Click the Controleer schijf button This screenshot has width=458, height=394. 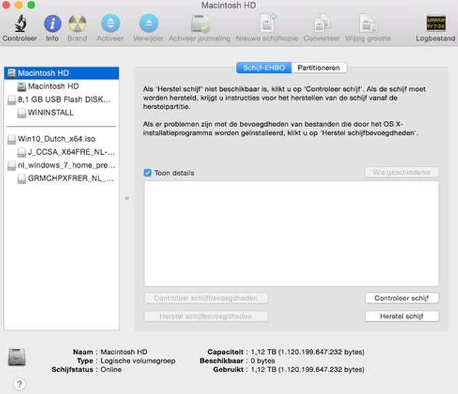(402, 298)
